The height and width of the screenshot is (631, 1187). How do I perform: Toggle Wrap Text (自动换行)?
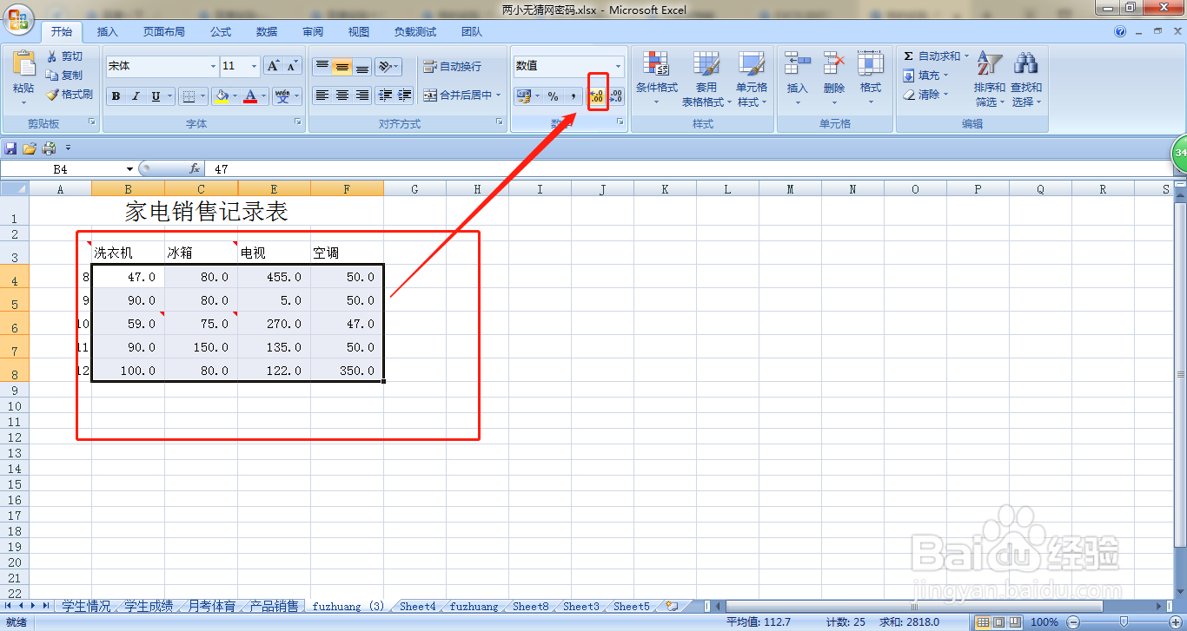tap(452, 67)
